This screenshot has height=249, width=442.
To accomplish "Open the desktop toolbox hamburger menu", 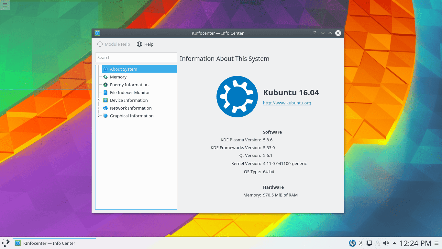I will click(5, 5).
